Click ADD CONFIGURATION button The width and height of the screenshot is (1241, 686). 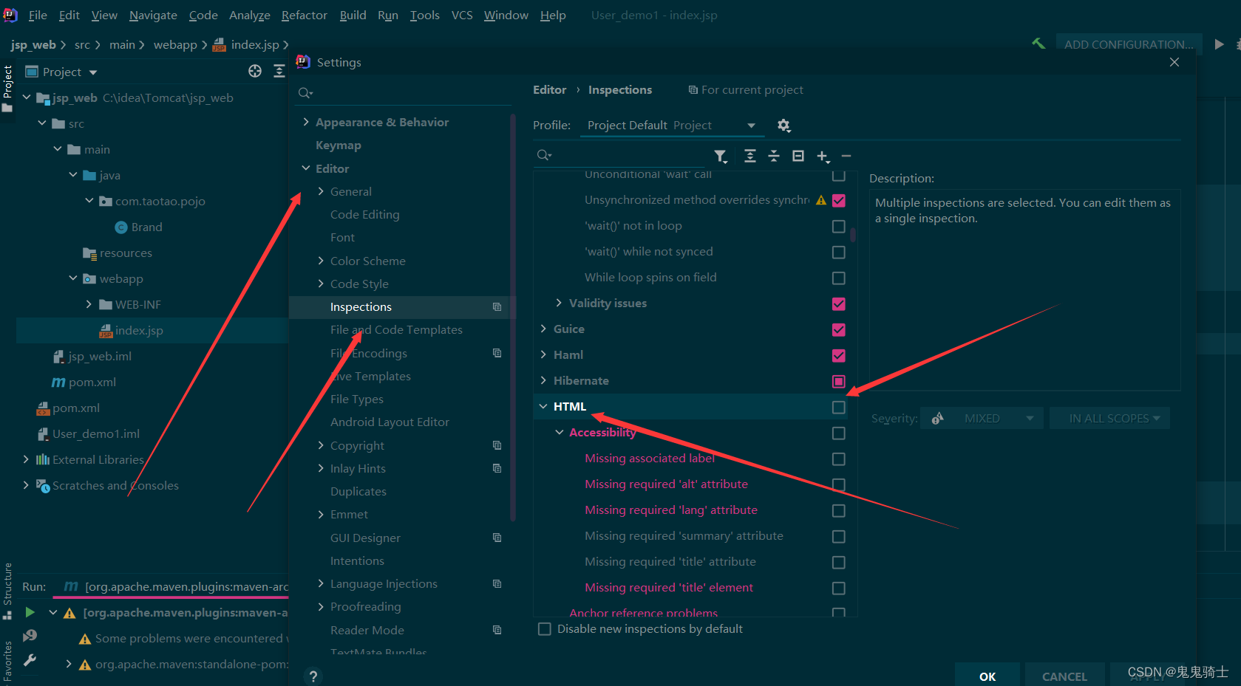1129,44
